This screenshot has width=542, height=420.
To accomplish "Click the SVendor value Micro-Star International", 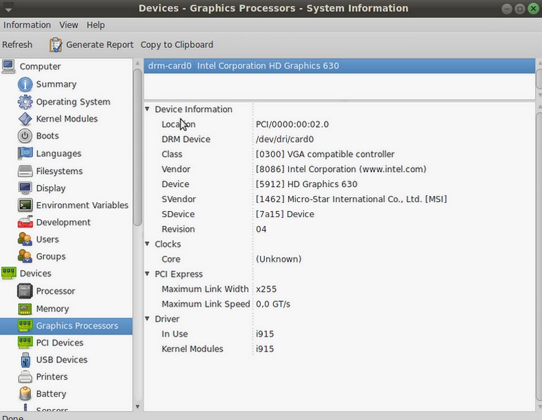I will (x=351, y=199).
